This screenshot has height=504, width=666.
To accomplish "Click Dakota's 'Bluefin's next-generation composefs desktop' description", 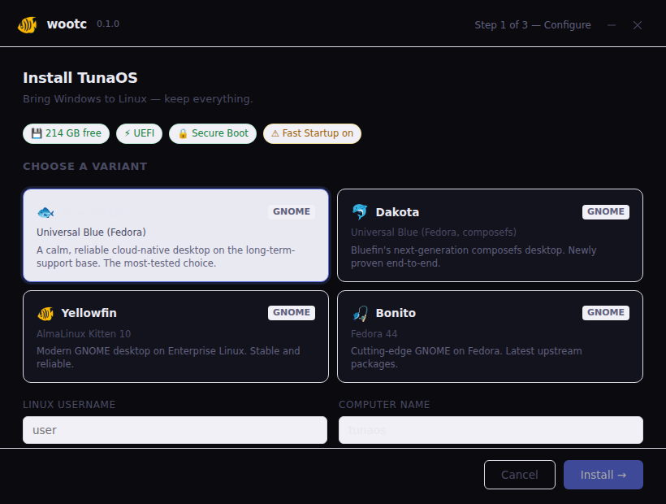I will click(x=474, y=256).
